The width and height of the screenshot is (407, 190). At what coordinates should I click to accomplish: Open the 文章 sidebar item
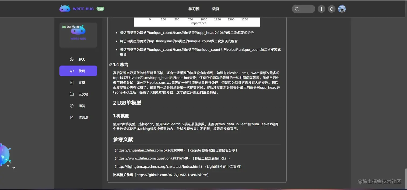pos(78,83)
